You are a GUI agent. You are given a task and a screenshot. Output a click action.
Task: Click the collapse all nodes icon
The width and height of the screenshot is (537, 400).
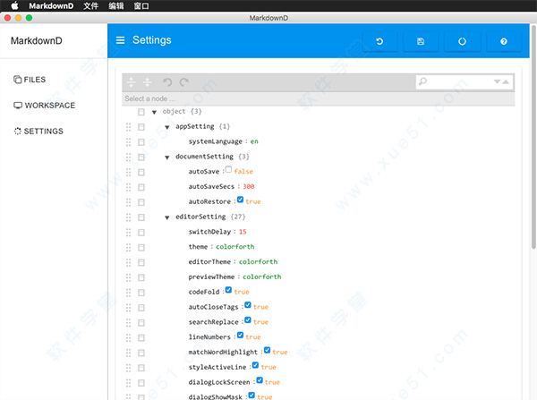pos(148,82)
